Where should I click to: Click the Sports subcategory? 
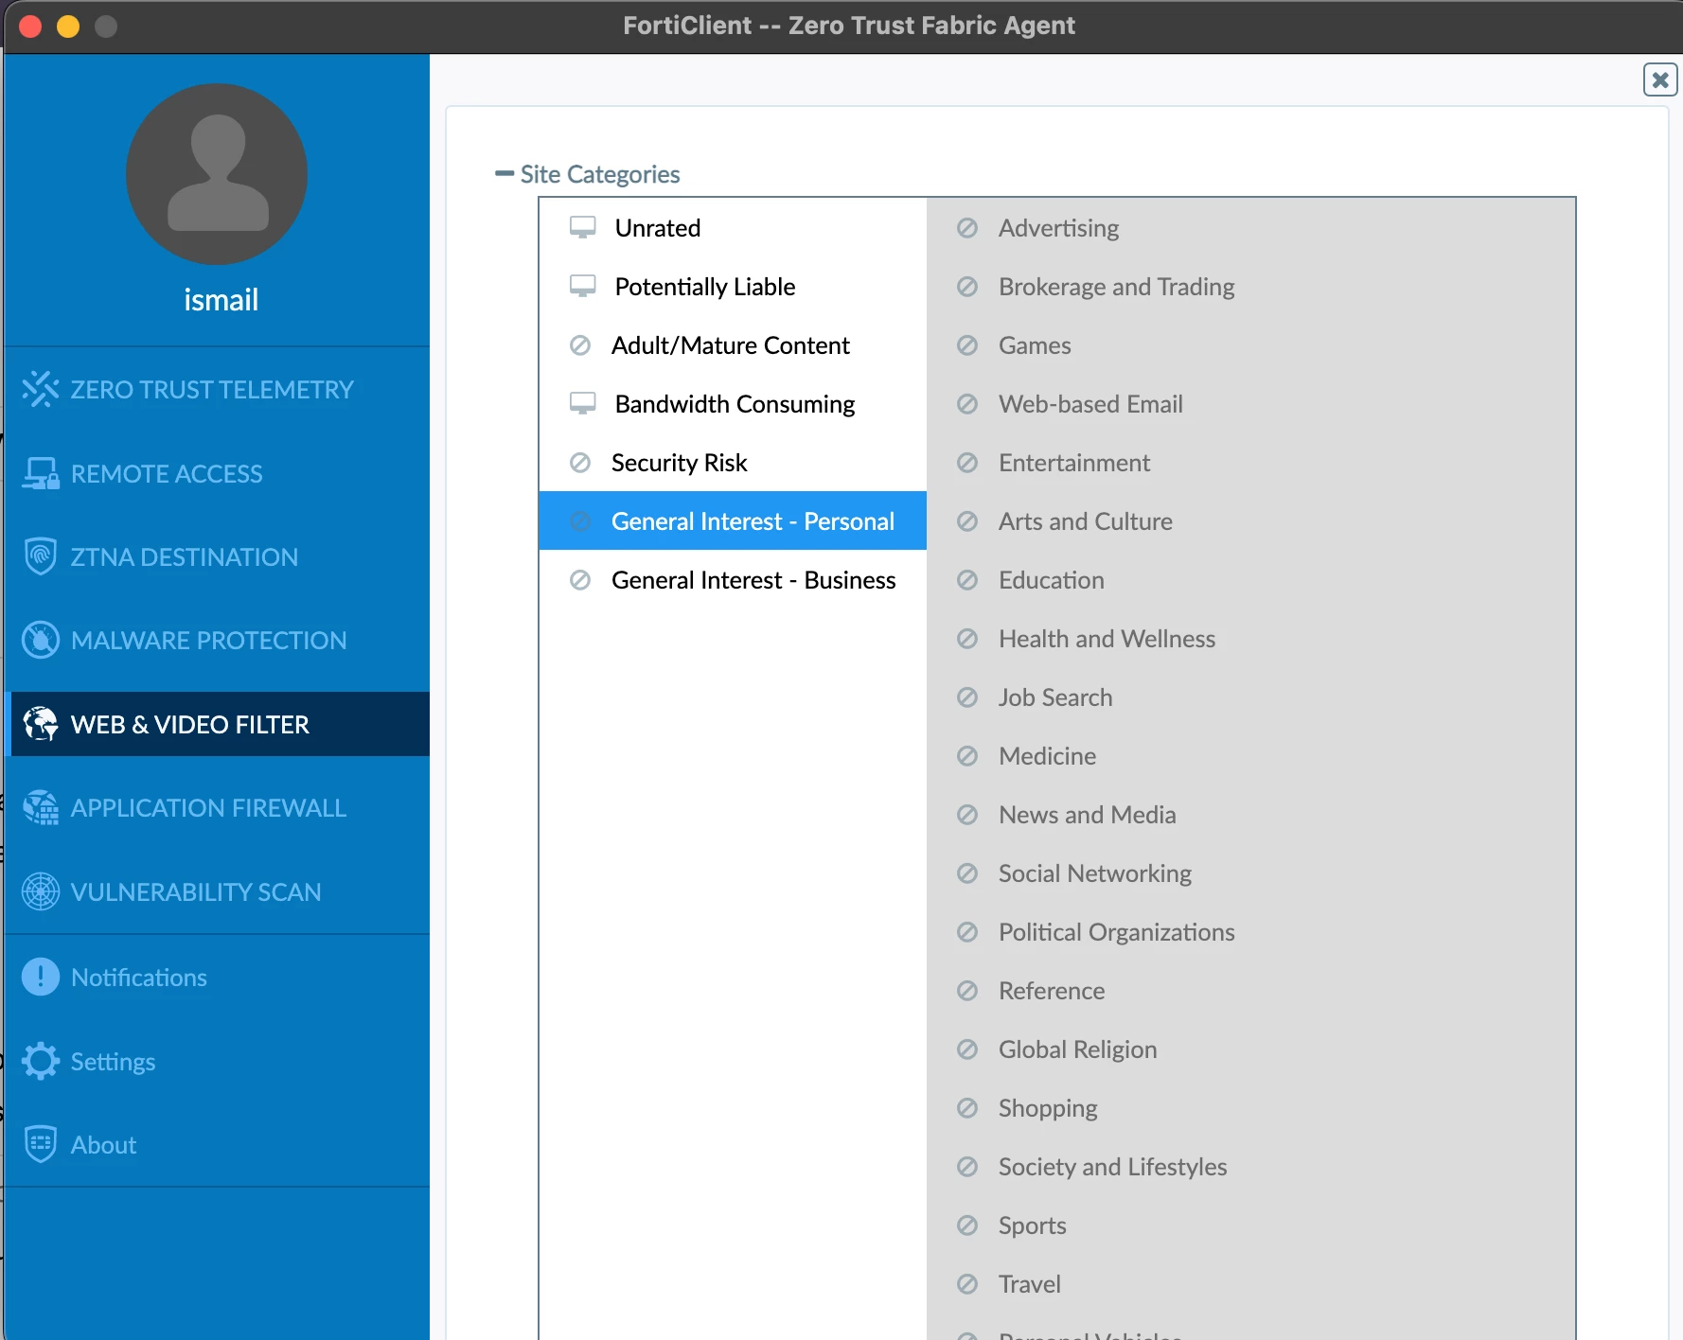click(1032, 1225)
